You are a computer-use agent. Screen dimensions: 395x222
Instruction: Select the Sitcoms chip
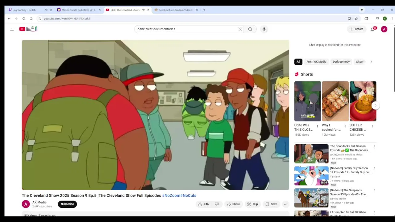tap(360, 62)
